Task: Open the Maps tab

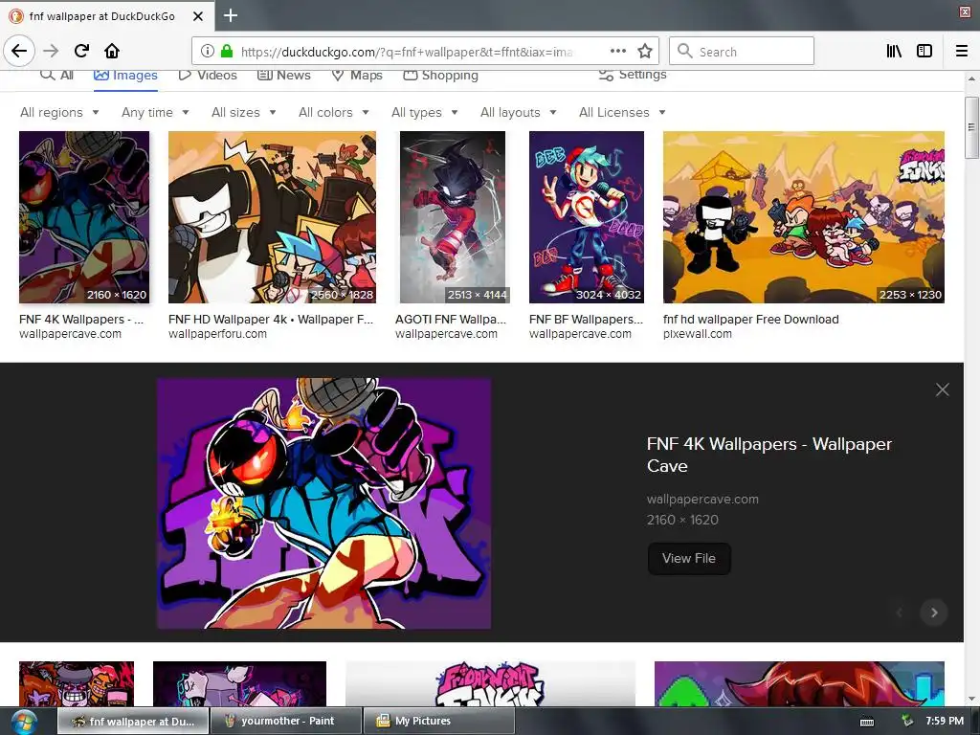Action: pyautogui.click(x=357, y=75)
